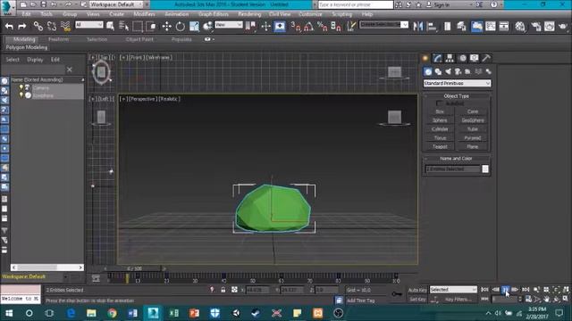Click the Box primitive button
572x321 pixels.
440,111
